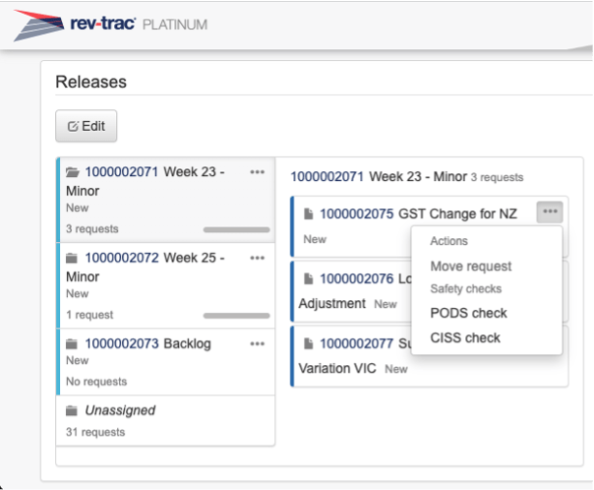This screenshot has height=490, width=594.
Task: Click the Week 23 release progress bar
Action: (236, 230)
